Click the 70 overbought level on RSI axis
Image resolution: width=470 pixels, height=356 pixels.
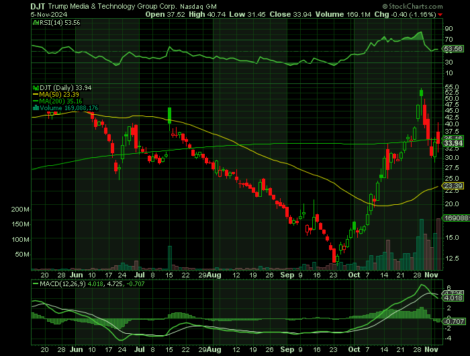pos(449,40)
